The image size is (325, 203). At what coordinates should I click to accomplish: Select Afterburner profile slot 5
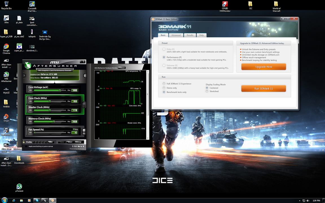click(46, 142)
